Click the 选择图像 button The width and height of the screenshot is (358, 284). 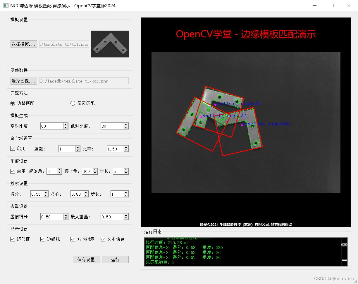point(23,81)
